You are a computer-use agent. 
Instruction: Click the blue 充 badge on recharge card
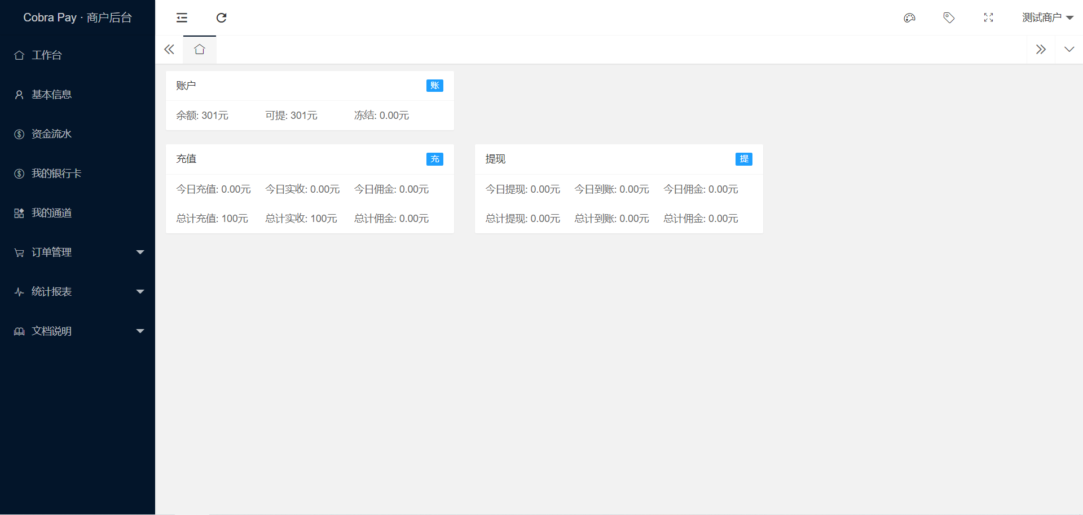pyautogui.click(x=434, y=159)
